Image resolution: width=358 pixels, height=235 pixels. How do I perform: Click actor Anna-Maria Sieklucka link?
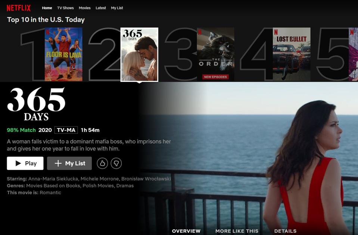pyautogui.click(x=53, y=179)
